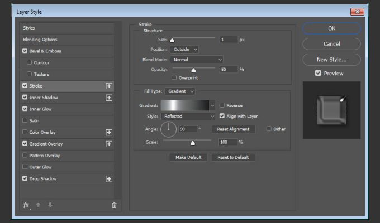The height and width of the screenshot is (223, 380).
Task: Close the Layer Style dialog
Action: pyautogui.click(x=357, y=12)
